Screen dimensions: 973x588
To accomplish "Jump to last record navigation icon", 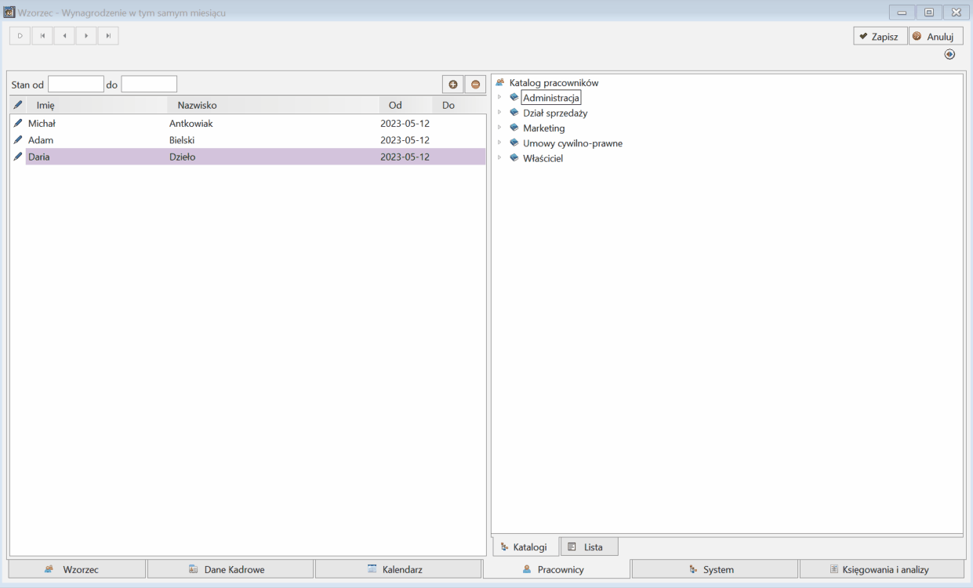I will [108, 35].
